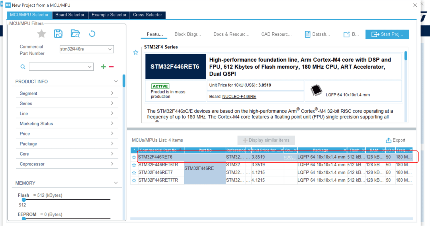Click the LQFP 64 chip package image

coord(316,90)
